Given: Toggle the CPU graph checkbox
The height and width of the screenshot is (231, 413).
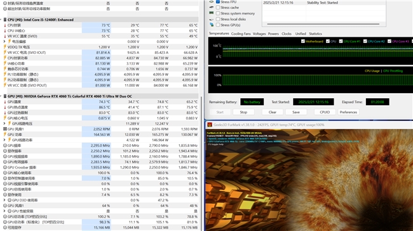Looking at the screenshot, I should click(328, 41).
